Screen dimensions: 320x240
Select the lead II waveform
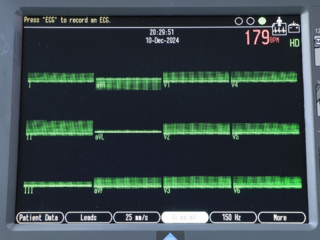click(59, 128)
